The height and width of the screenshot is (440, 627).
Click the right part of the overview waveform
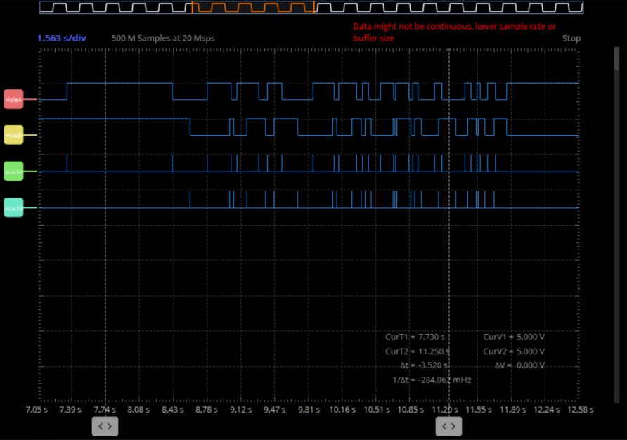(450, 7)
